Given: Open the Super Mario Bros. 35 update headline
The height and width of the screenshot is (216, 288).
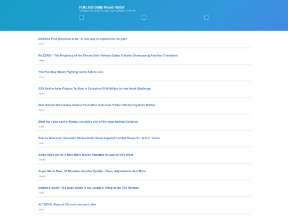Looking at the screenshot, I should point(92,171).
